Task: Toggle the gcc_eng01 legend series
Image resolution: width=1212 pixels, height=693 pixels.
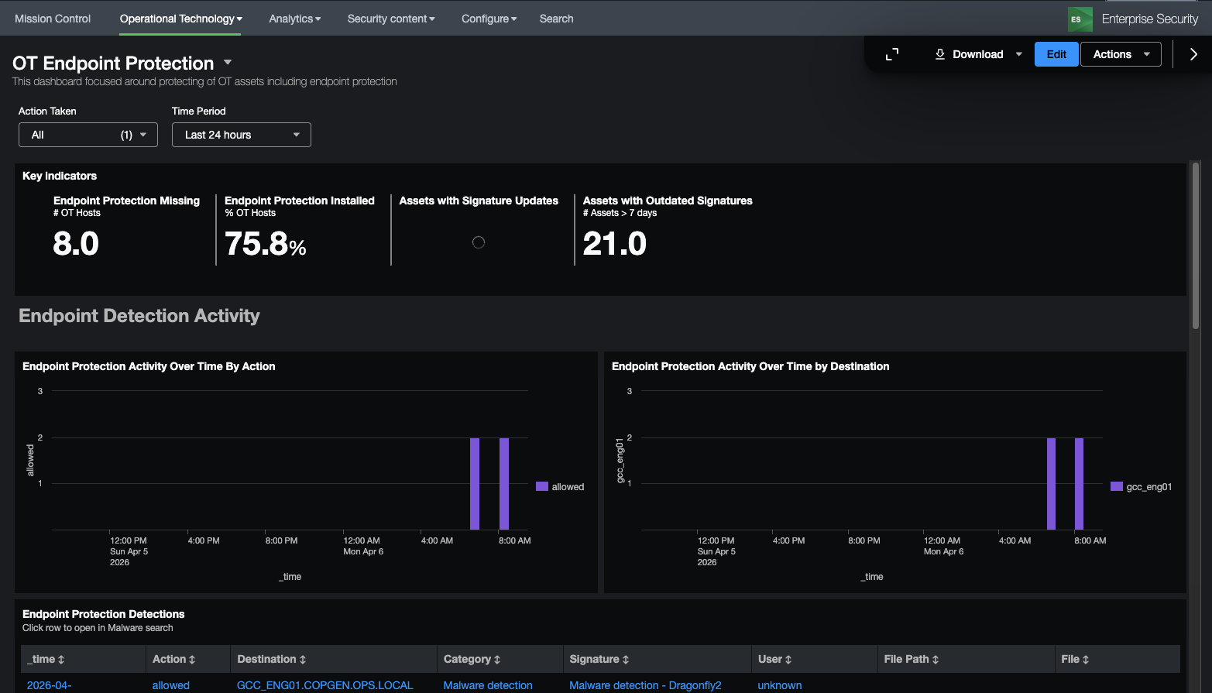Action: pyautogui.click(x=1141, y=487)
